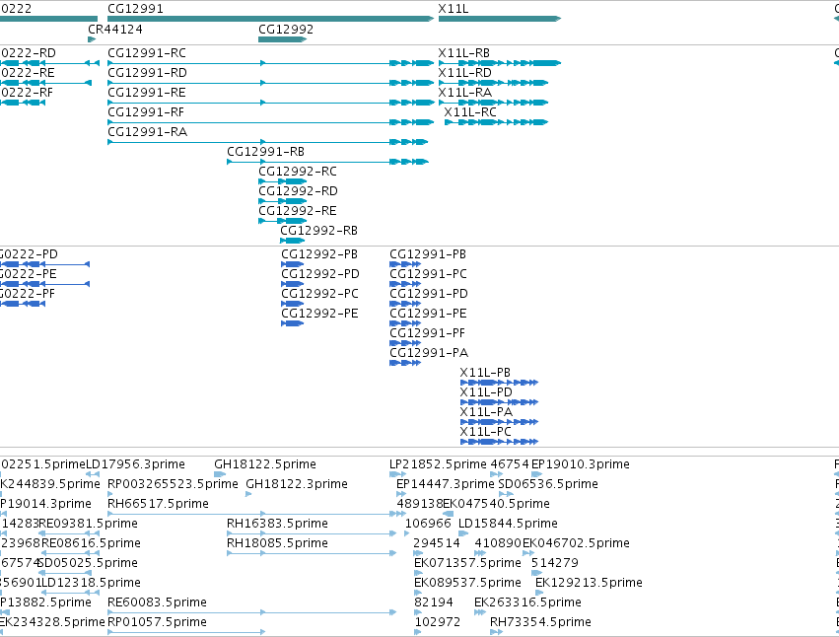Image resolution: width=839 pixels, height=637 pixels.
Task: Click the 514279 EST label
Action: pos(555,564)
